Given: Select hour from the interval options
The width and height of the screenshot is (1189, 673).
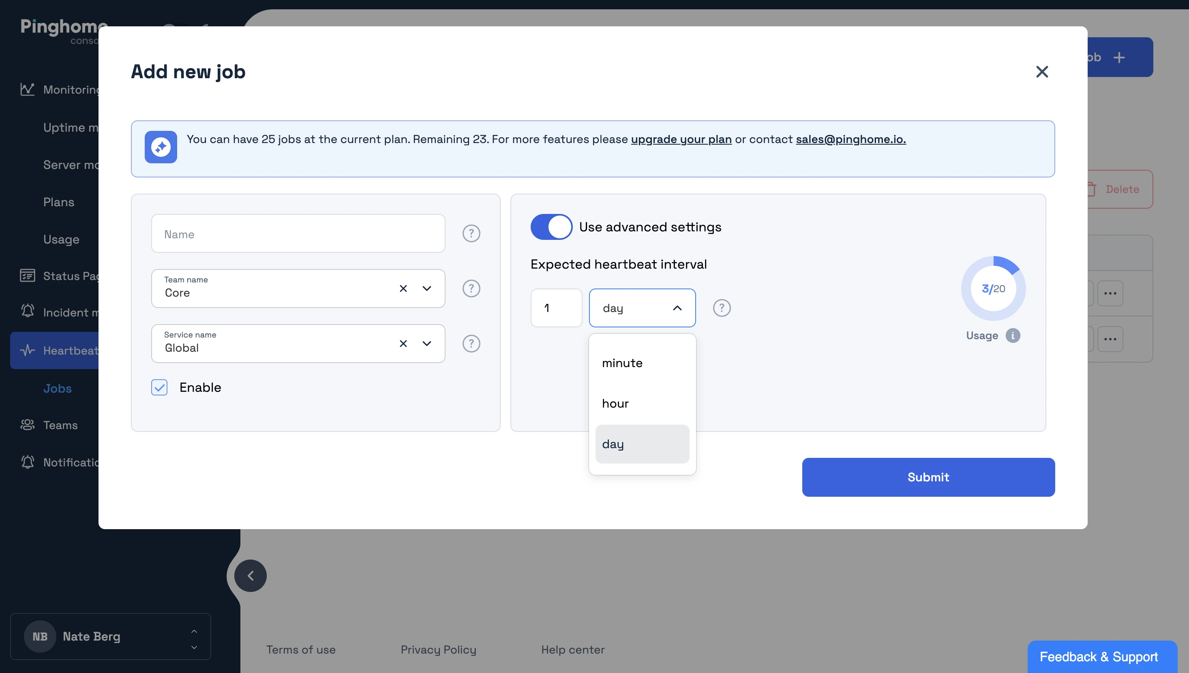Looking at the screenshot, I should [x=615, y=403].
